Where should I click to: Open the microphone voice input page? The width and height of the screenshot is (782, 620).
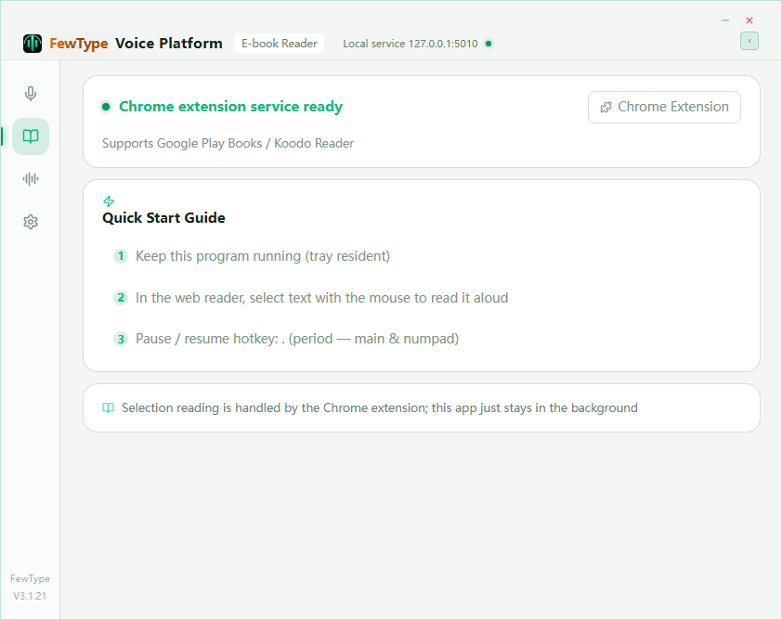coord(31,94)
